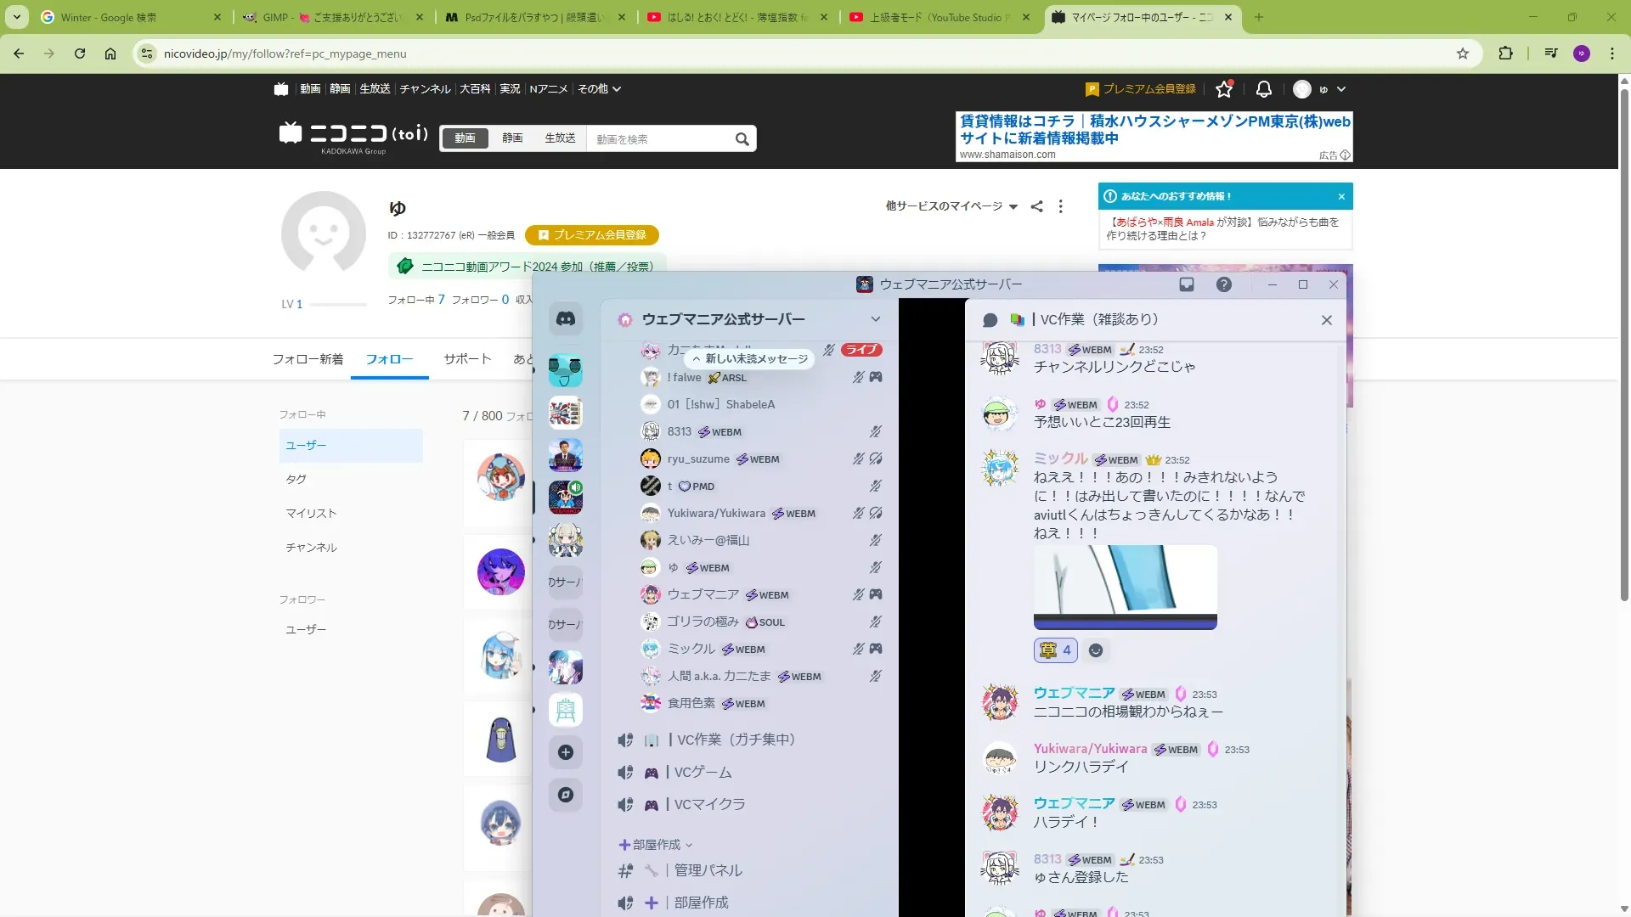The image size is (1631, 917).
Task: Click the Discord direct messages home icon
Action: [x=566, y=319]
